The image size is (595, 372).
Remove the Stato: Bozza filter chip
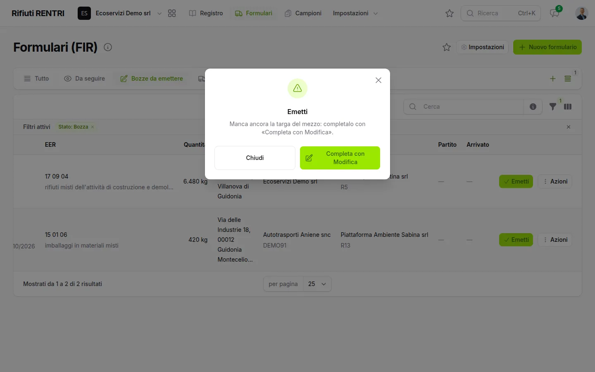pyautogui.click(x=93, y=127)
